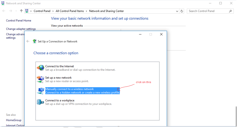Select All Control Panel Items breadcrumb
Screen dimensions: 237x128
(x=70, y=11)
